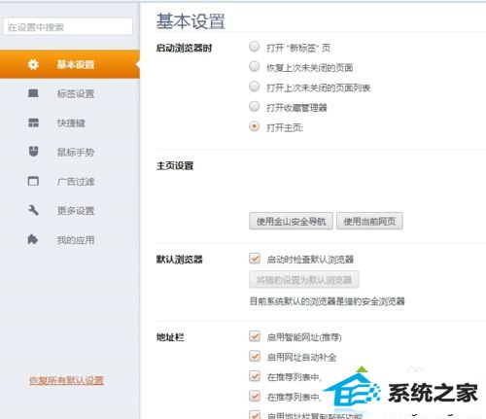Toggle 启用网址自动补全 checkbox

tap(255, 356)
